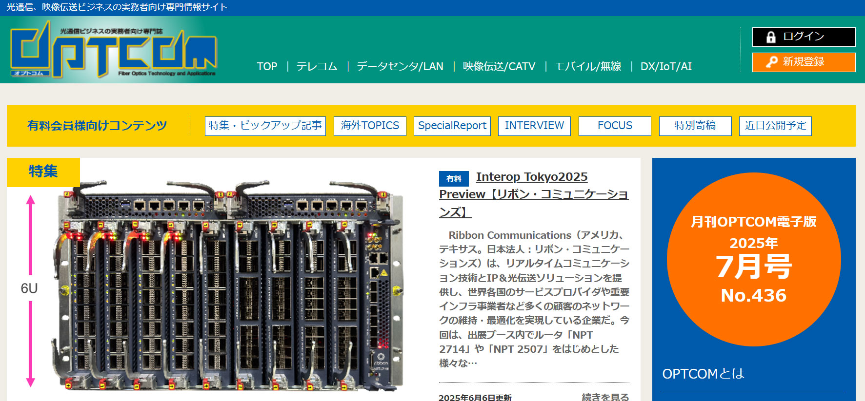Open the モバイル/無線 category

point(588,66)
